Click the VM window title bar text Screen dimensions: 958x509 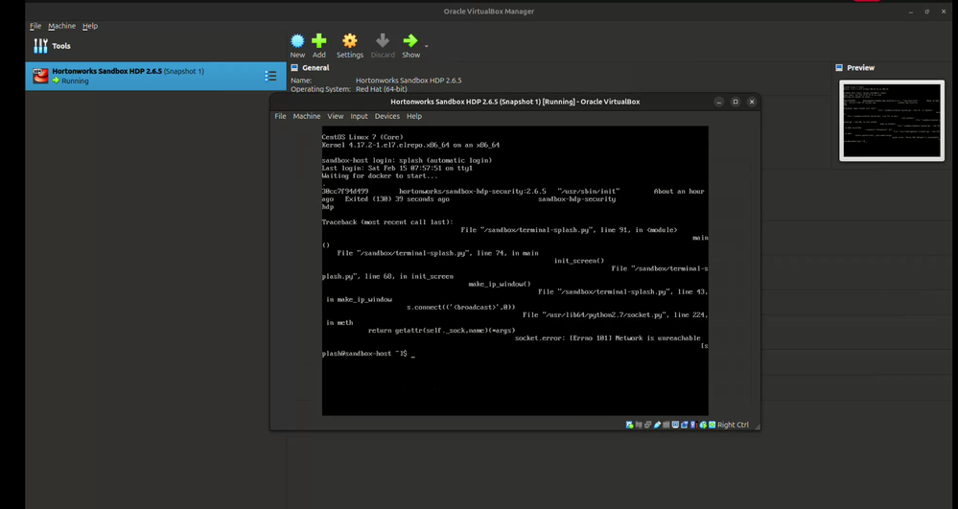tap(515, 102)
